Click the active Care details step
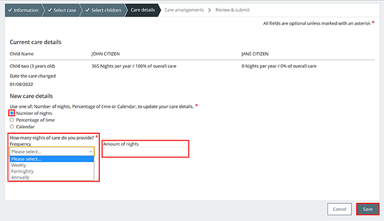Viewport: 384px width, 221px height. coord(142,10)
